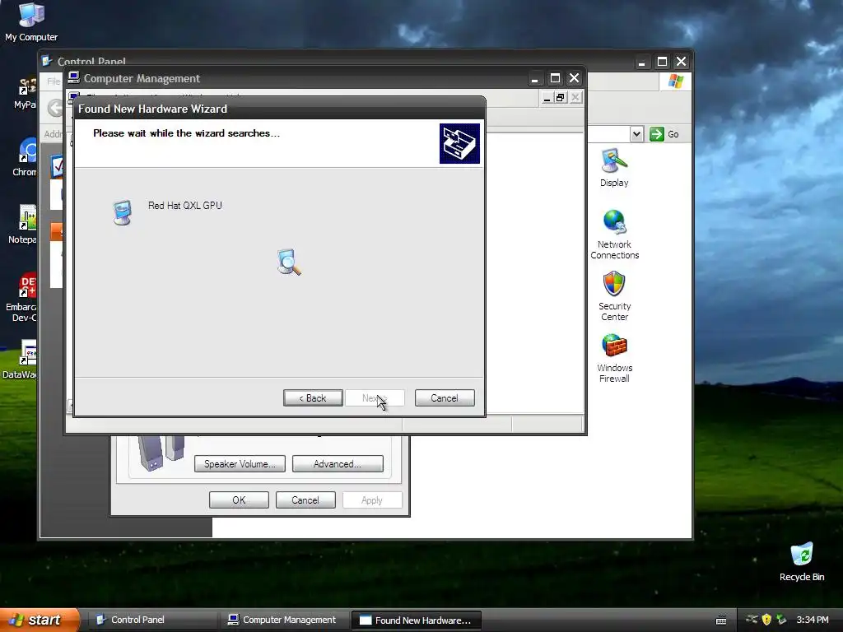Click Cancel in Found New Hardware Wizard
843x632 pixels.
point(445,398)
